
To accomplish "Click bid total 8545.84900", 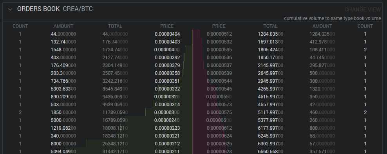I will (115, 89).
